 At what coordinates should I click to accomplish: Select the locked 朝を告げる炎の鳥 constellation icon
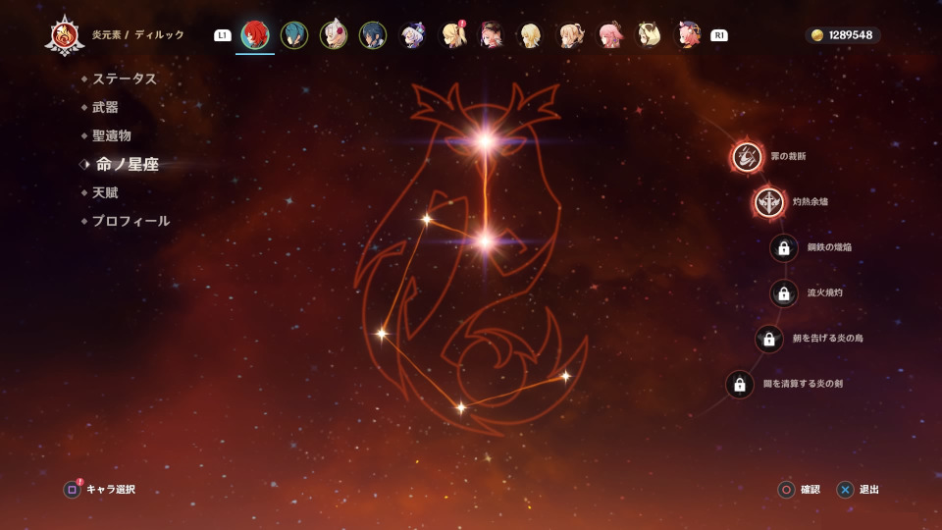point(769,339)
